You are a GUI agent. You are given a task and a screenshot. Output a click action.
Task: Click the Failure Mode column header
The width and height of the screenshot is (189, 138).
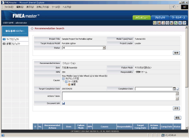pos(81,127)
